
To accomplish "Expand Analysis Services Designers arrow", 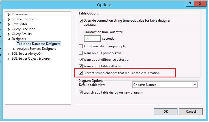I will [x=14, y=49].
